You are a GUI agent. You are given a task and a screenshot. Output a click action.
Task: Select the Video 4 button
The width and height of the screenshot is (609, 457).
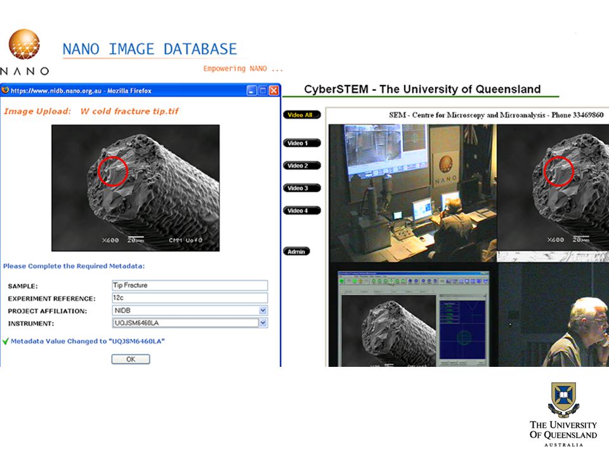tap(302, 211)
